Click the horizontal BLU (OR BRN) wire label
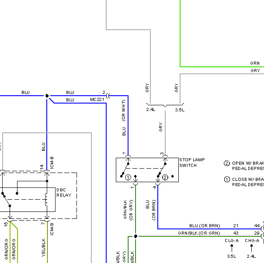The height and width of the screenshot is (263, 264). [205, 225]
